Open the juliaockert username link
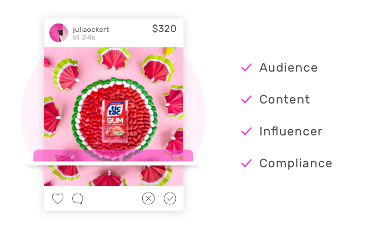The image size is (392, 230). 91,29
